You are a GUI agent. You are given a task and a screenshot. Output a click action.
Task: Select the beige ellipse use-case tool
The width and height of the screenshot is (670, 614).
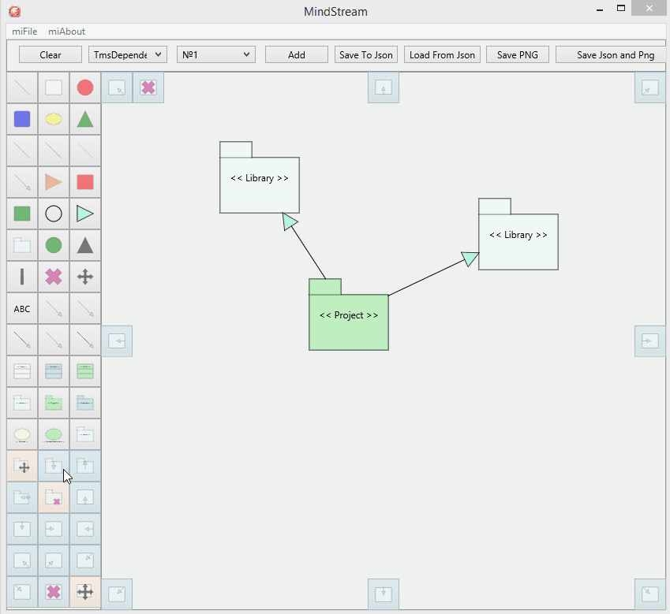pos(22,434)
